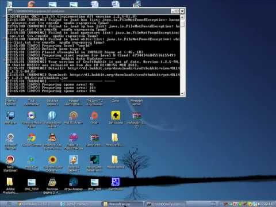Select the sunflower desktop icon
Image resolution: width=276 pixels, height=207 pixels.
tap(52, 159)
